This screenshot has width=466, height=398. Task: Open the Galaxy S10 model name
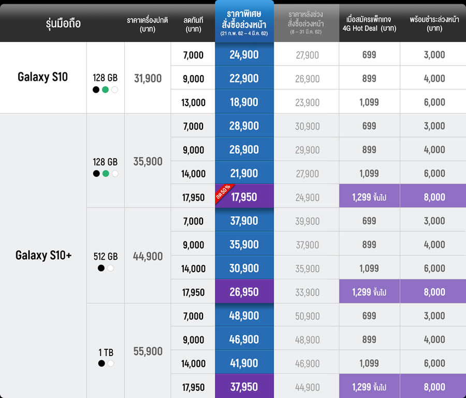[x=43, y=78]
